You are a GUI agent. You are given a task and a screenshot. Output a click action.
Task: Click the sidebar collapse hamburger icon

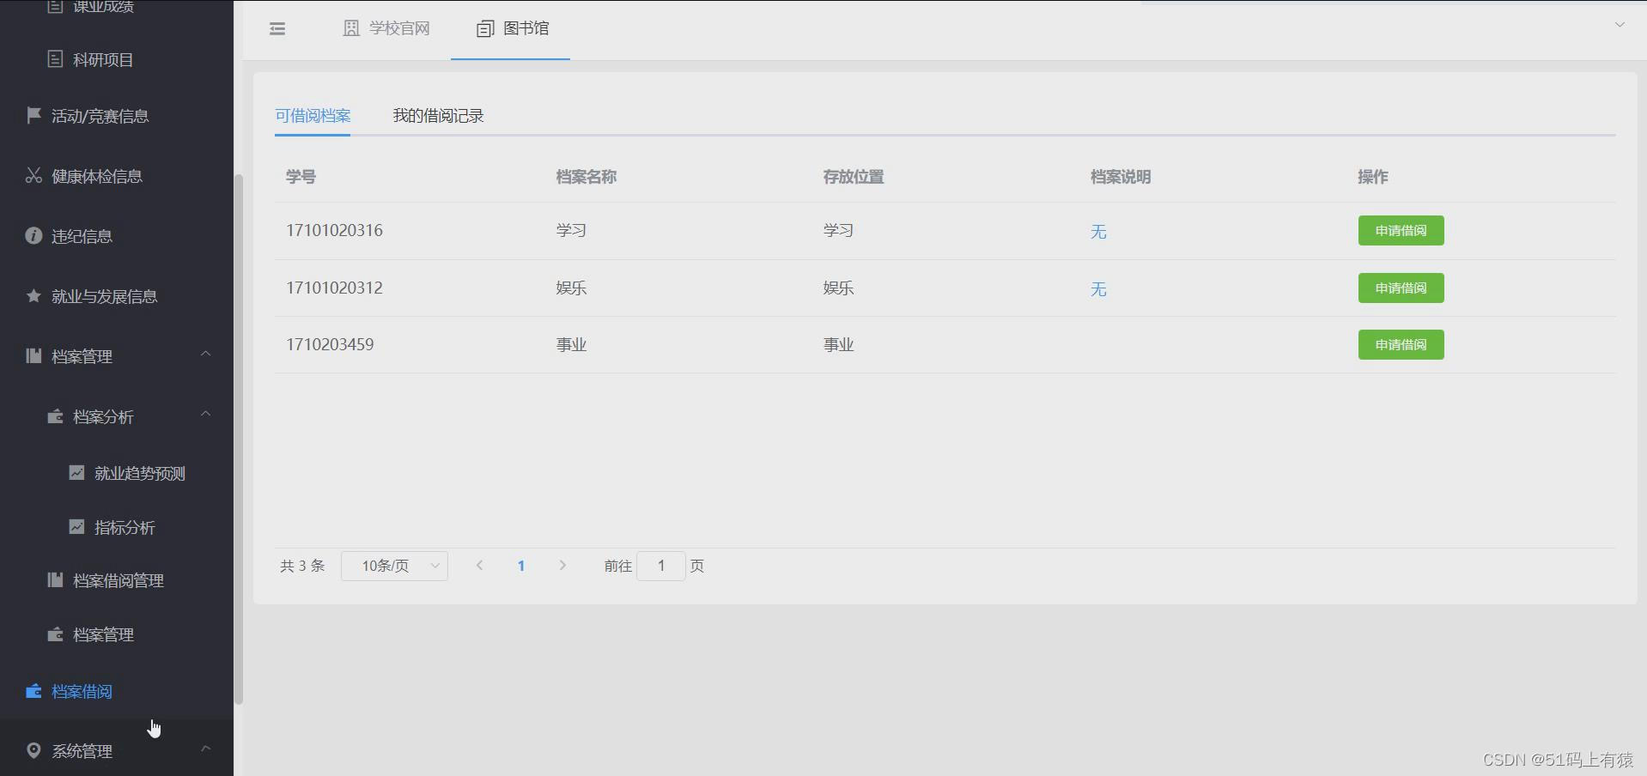[x=277, y=28]
